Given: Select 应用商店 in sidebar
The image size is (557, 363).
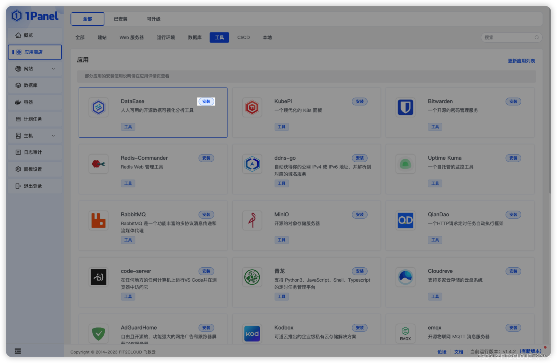Looking at the screenshot, I should click(x=35, y=52).
